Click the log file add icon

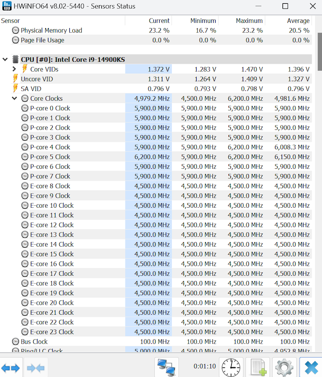point(258,367)
